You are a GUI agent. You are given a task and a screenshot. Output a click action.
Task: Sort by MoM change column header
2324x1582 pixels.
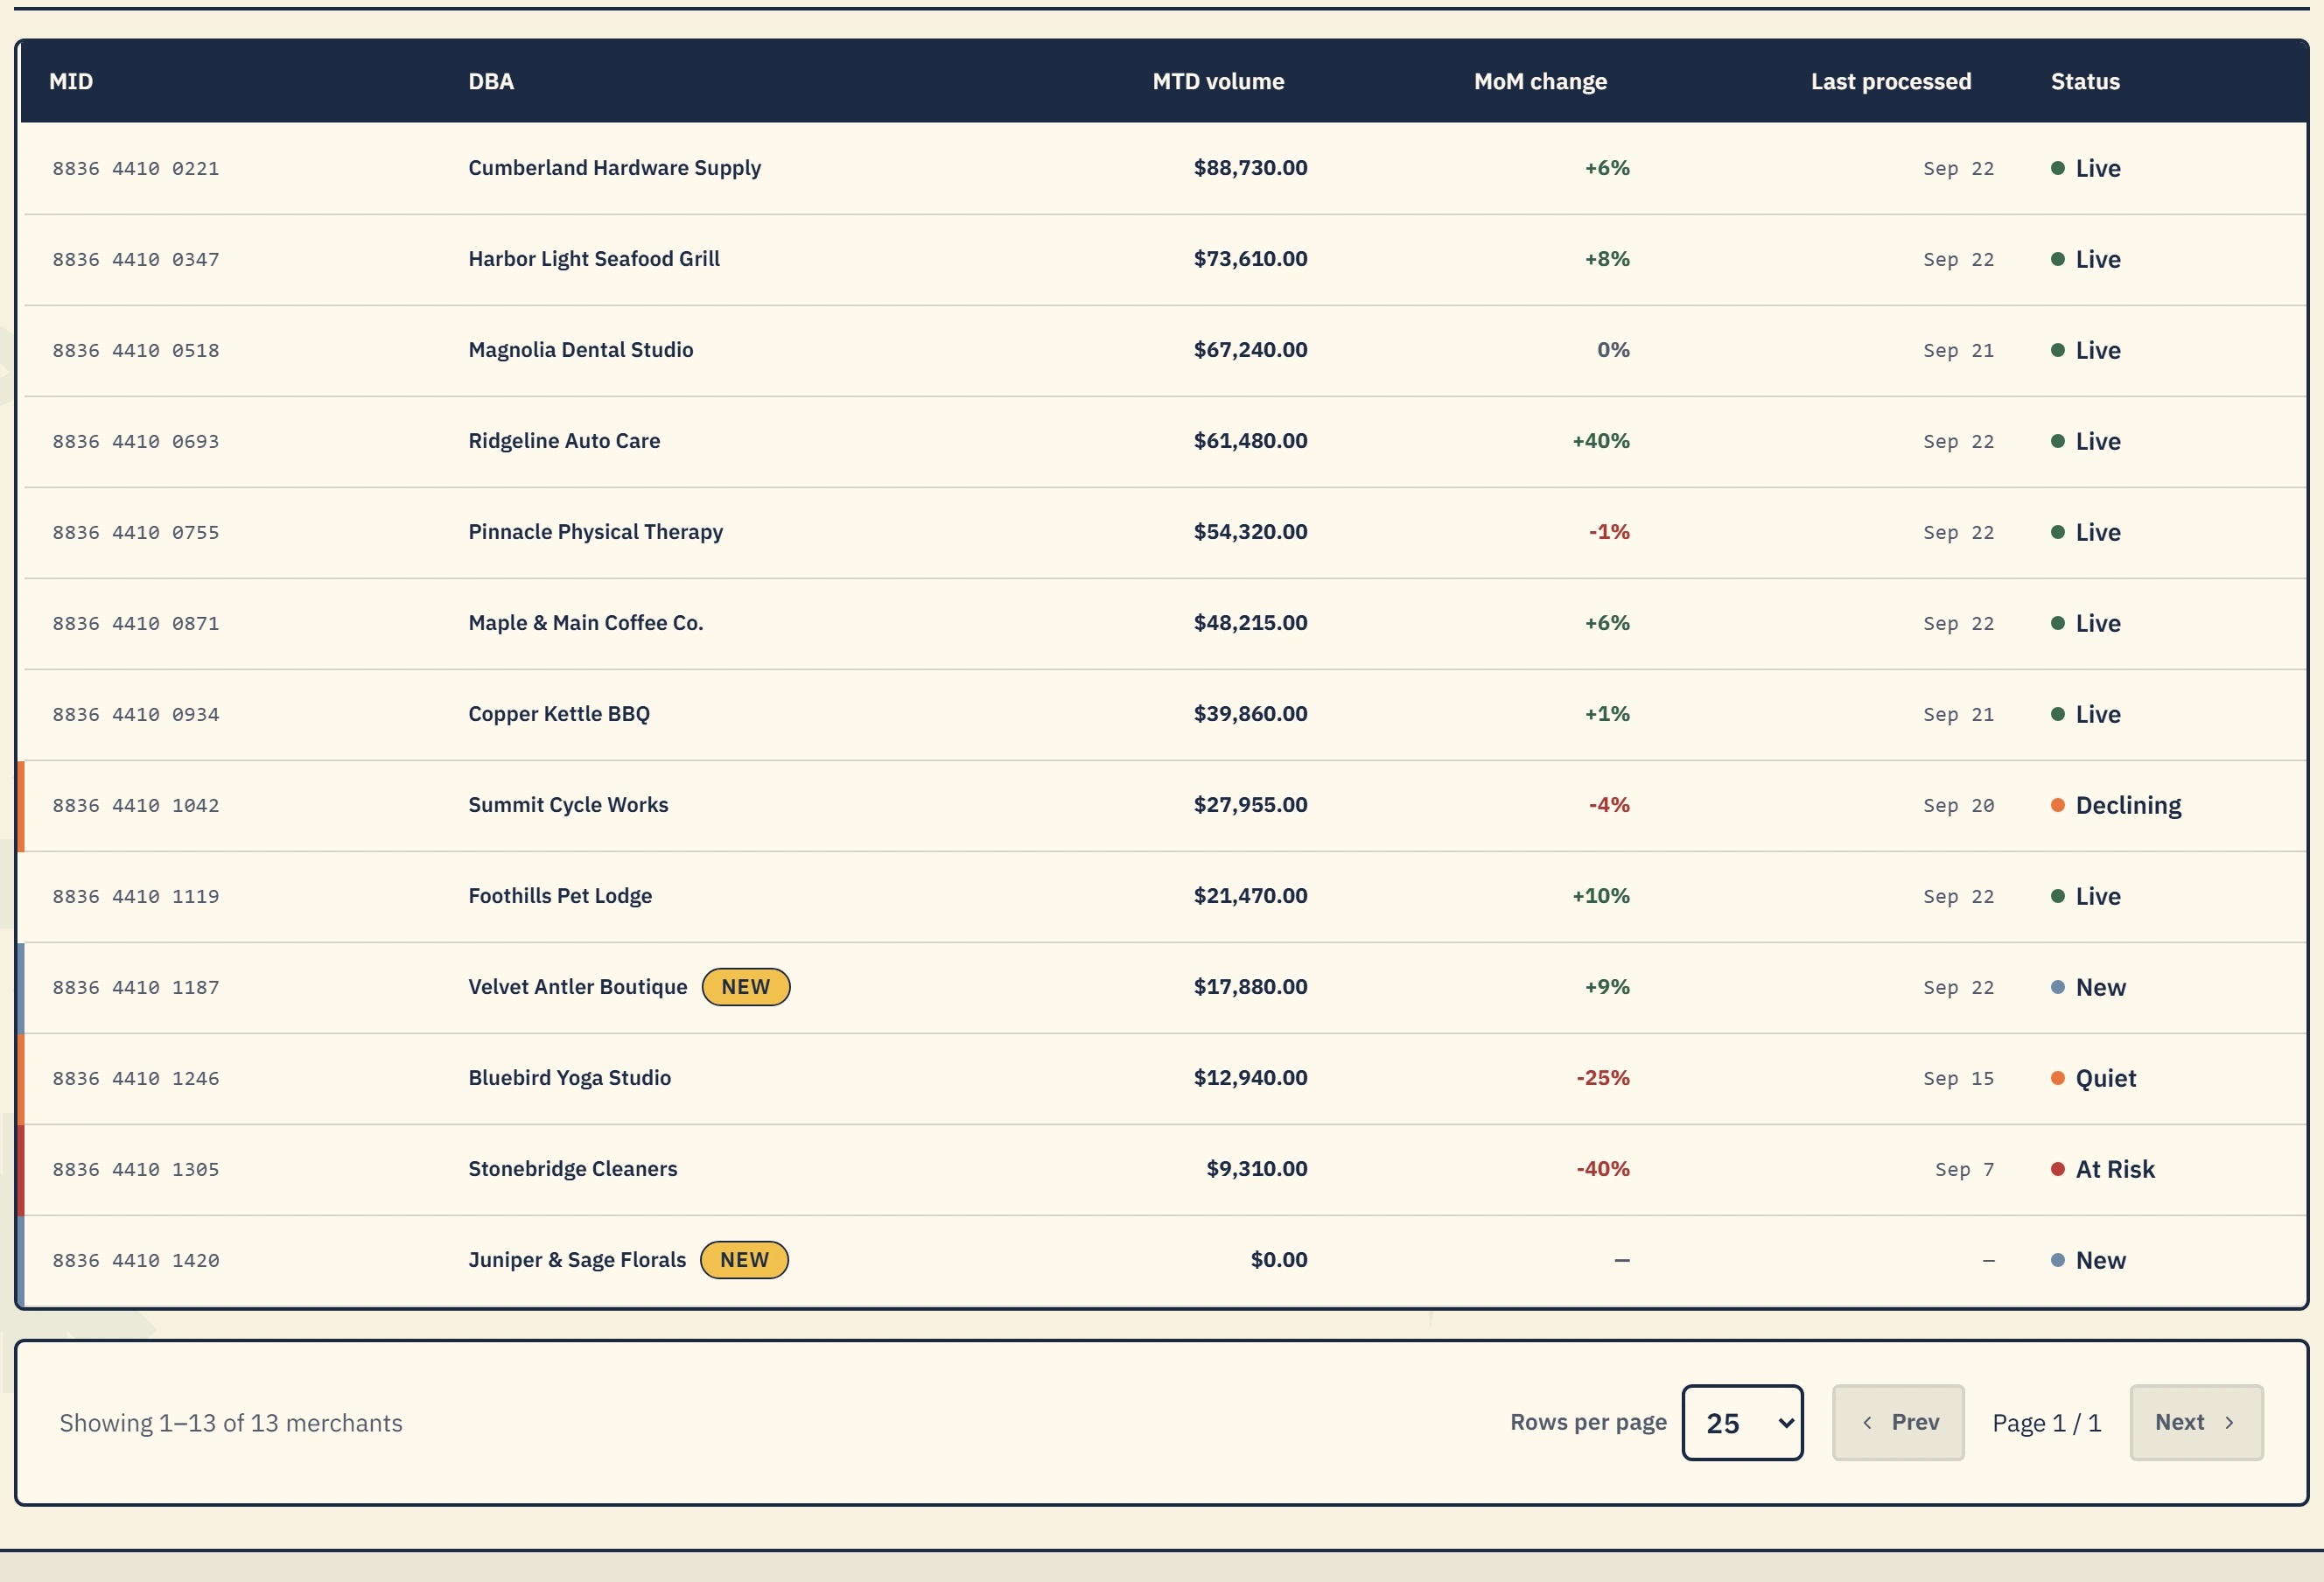coord(1540,81)
